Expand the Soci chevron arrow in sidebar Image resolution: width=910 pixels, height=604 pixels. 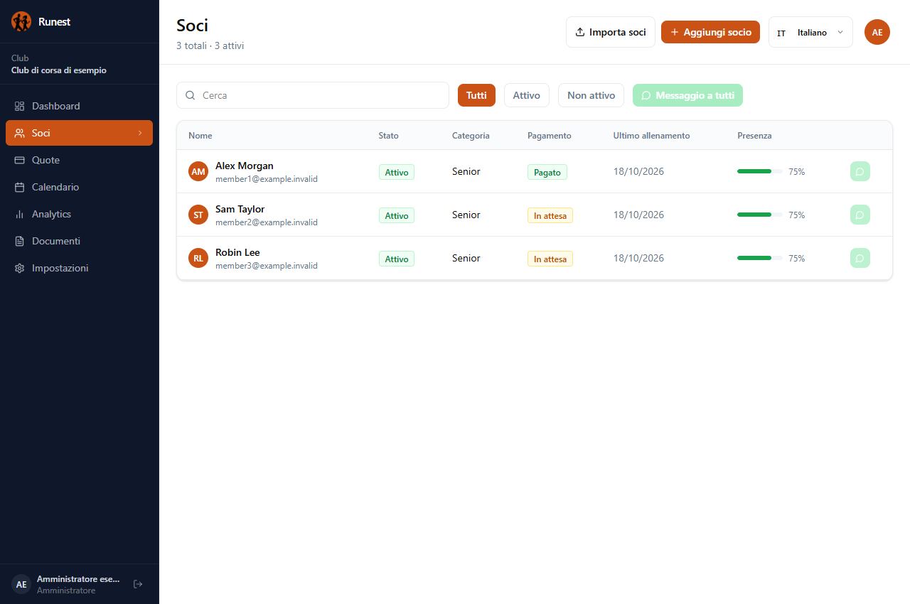coord(140,133)
